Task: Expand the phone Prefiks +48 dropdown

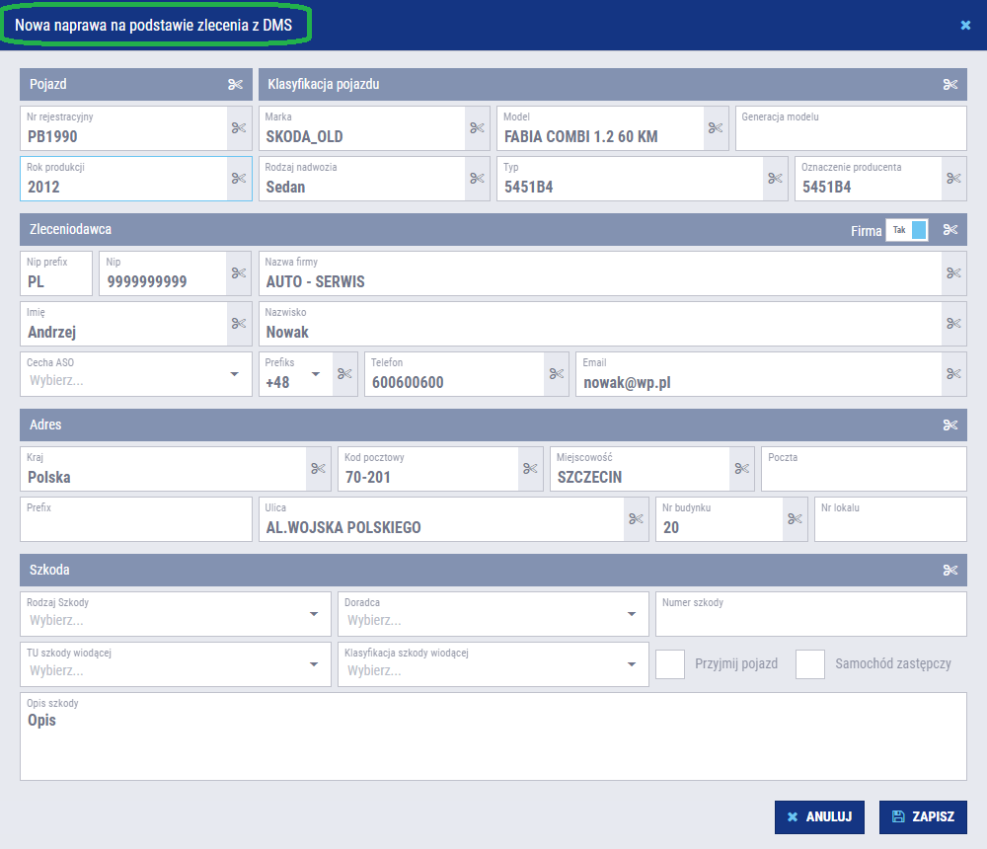Action: pyautogui.click(x=316, y=374)
